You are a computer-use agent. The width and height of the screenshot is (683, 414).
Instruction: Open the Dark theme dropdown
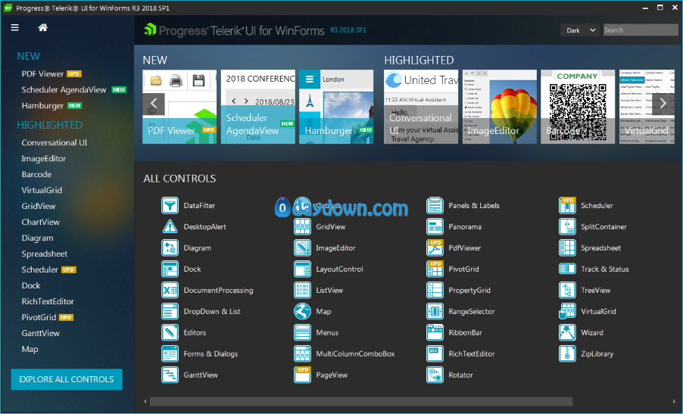[580, 30]
